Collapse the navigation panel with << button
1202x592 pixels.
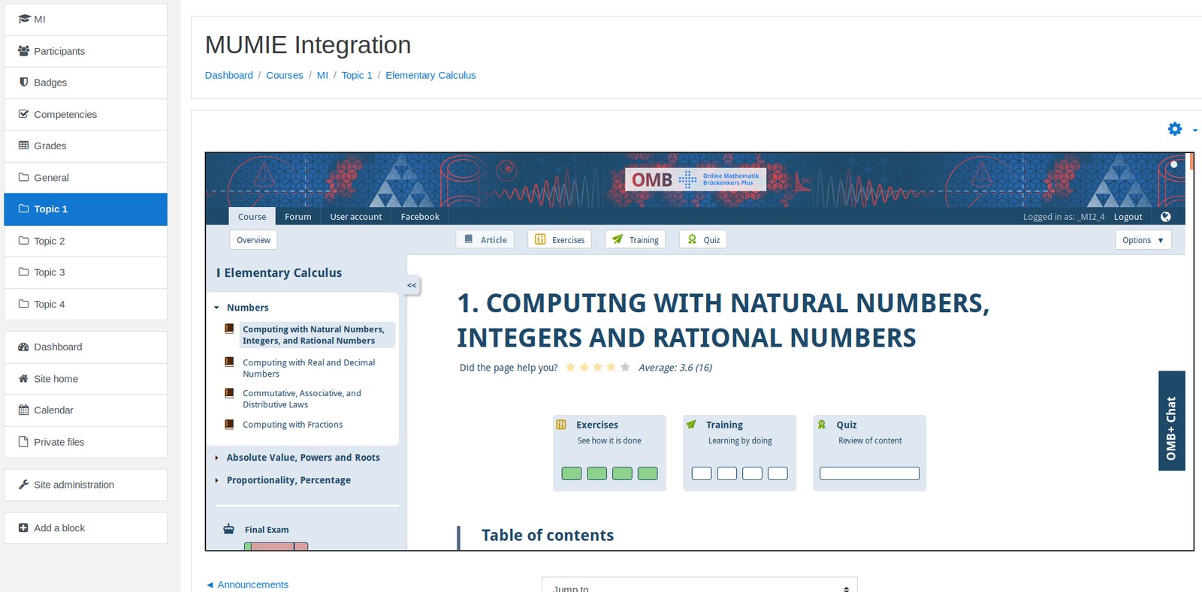(412, 285)
